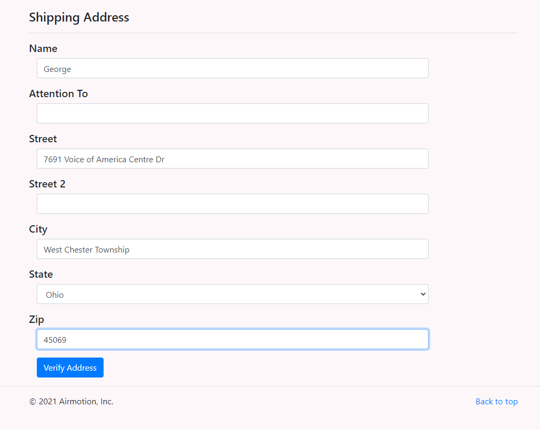
Task: Click the Street field with 7691 Voice of America
Action: [232, 159]
